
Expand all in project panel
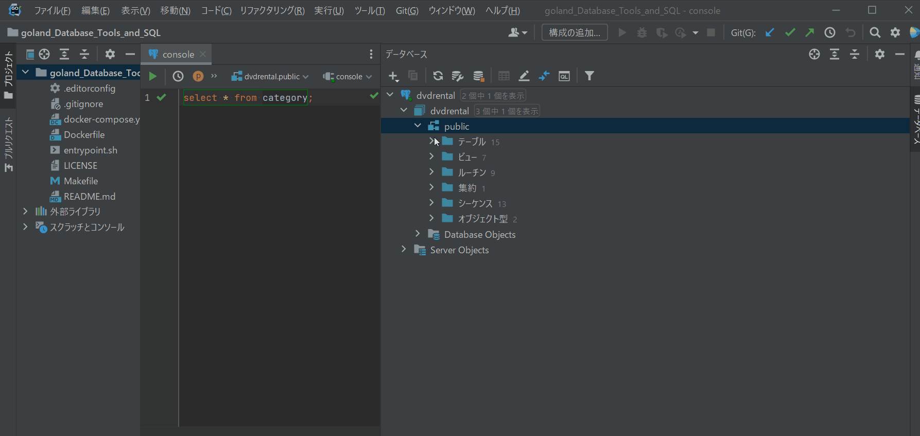[x=64, y=54]
